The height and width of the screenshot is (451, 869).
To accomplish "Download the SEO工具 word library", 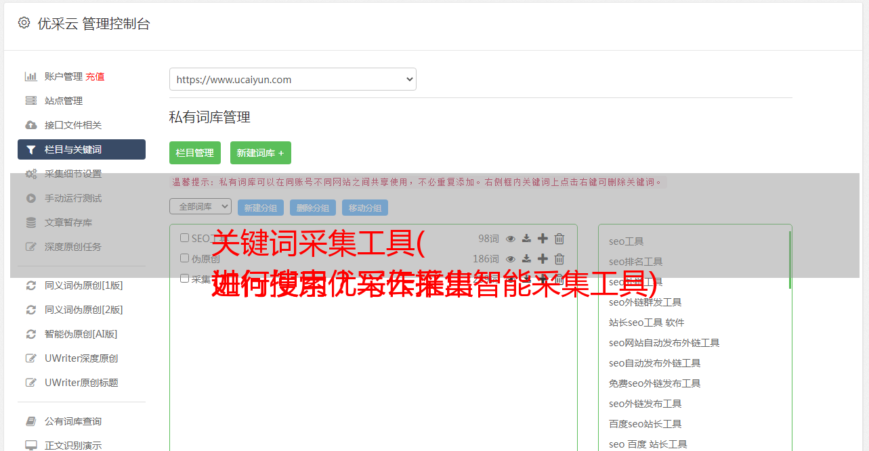I will 526,239.
